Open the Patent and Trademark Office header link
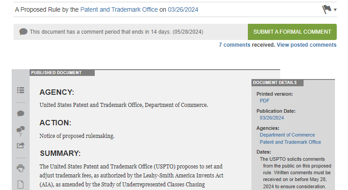348x190 pixels. point(119,9)
